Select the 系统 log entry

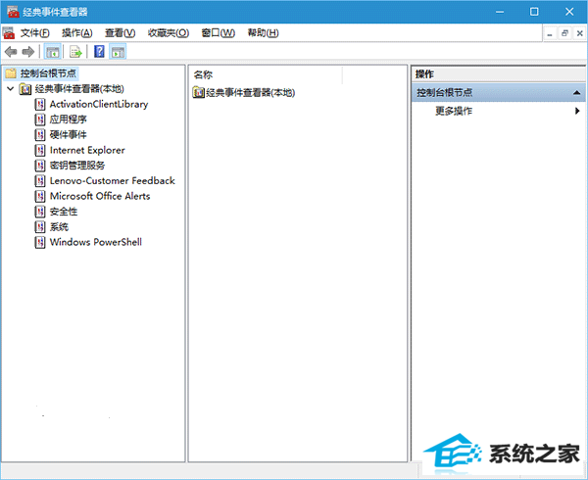[x=59, y=226]
